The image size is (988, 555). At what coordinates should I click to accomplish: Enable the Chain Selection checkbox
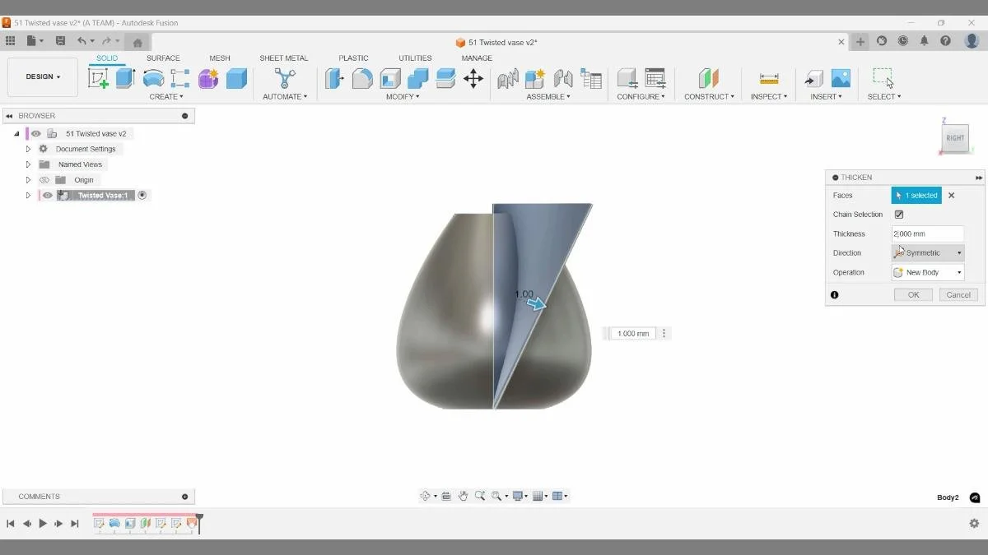click(900, 214)
